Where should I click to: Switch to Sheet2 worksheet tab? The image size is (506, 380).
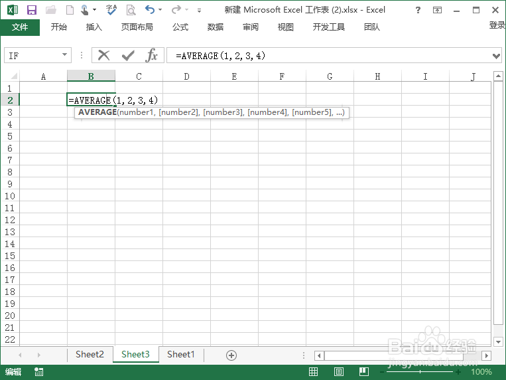tap(90, 355)
